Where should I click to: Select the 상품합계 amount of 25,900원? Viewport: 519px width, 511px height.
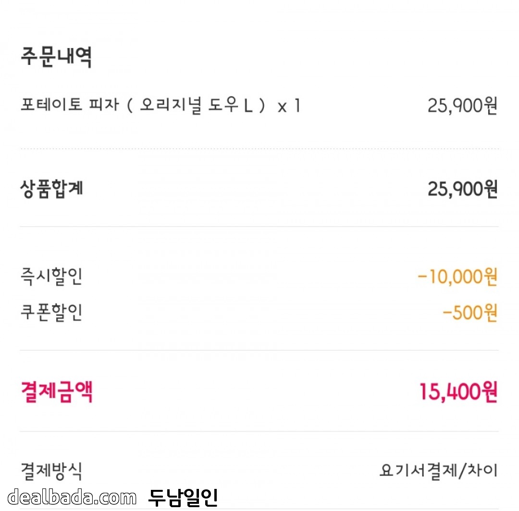[x=462, y=189]
